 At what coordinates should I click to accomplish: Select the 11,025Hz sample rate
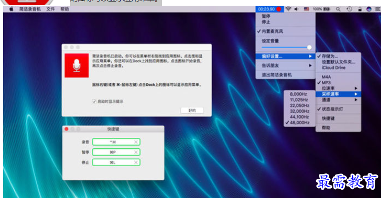[x=299, y=100]
